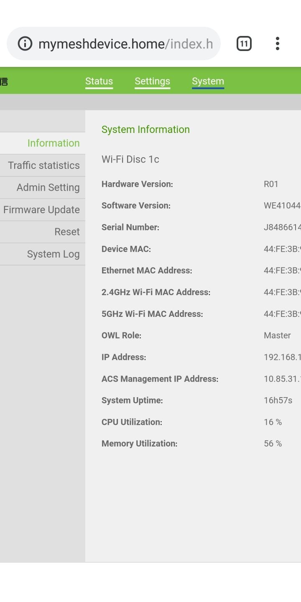Go to Admin Setting page
Image resolution: width=301 pixels, height=602 pixels.
(42, 187)
